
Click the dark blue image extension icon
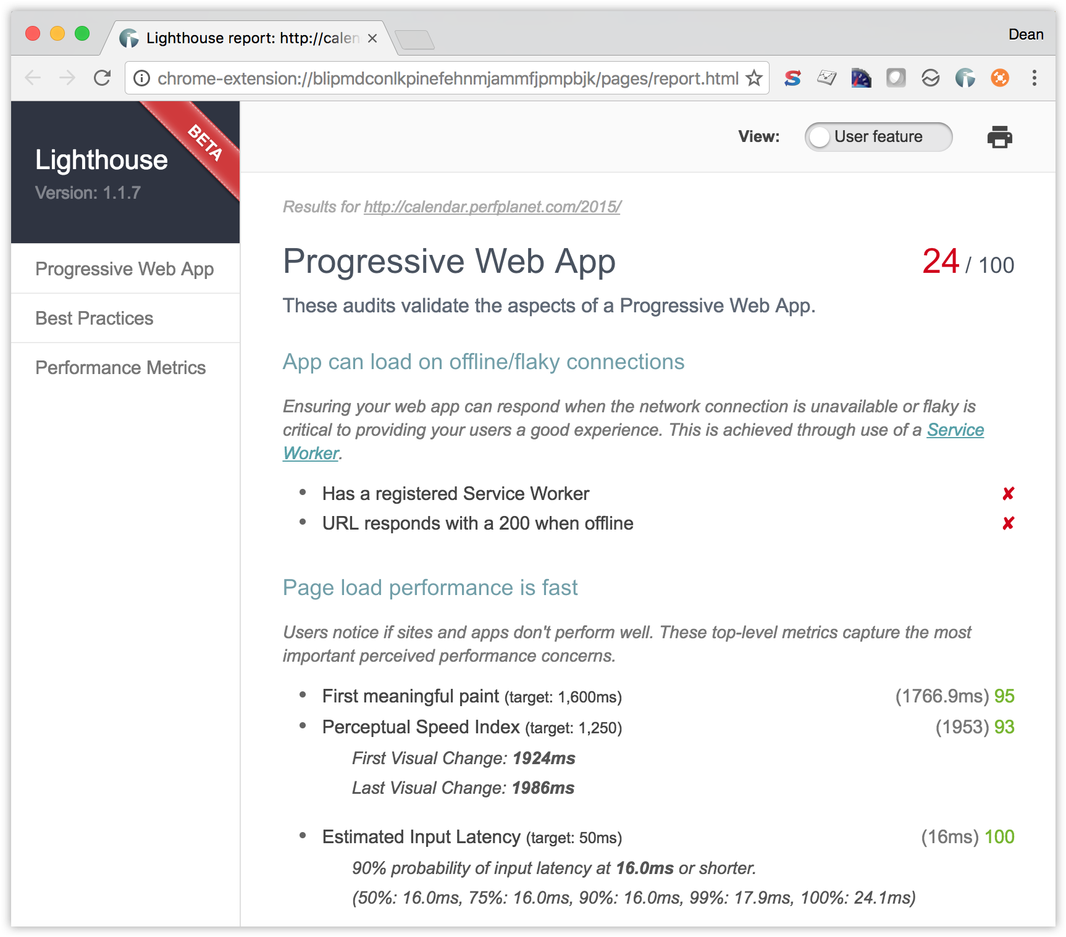861,78
